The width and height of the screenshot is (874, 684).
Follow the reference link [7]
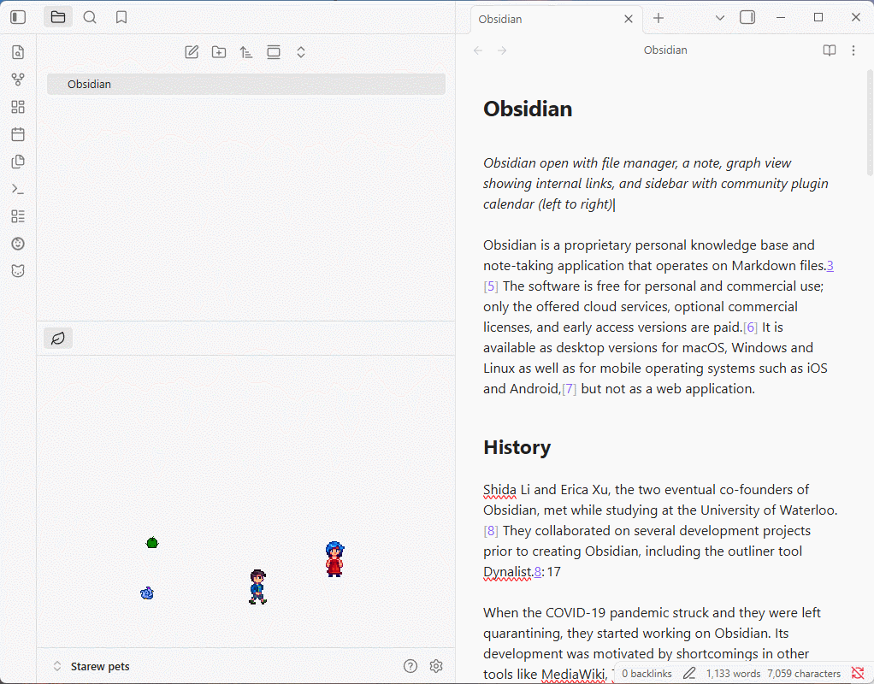pyautogui.click(x=569, y=388)
